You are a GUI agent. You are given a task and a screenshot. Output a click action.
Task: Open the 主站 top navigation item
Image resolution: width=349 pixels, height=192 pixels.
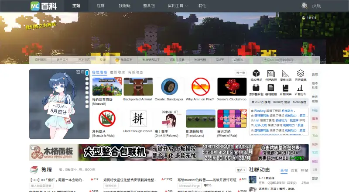tap(76, 6)
